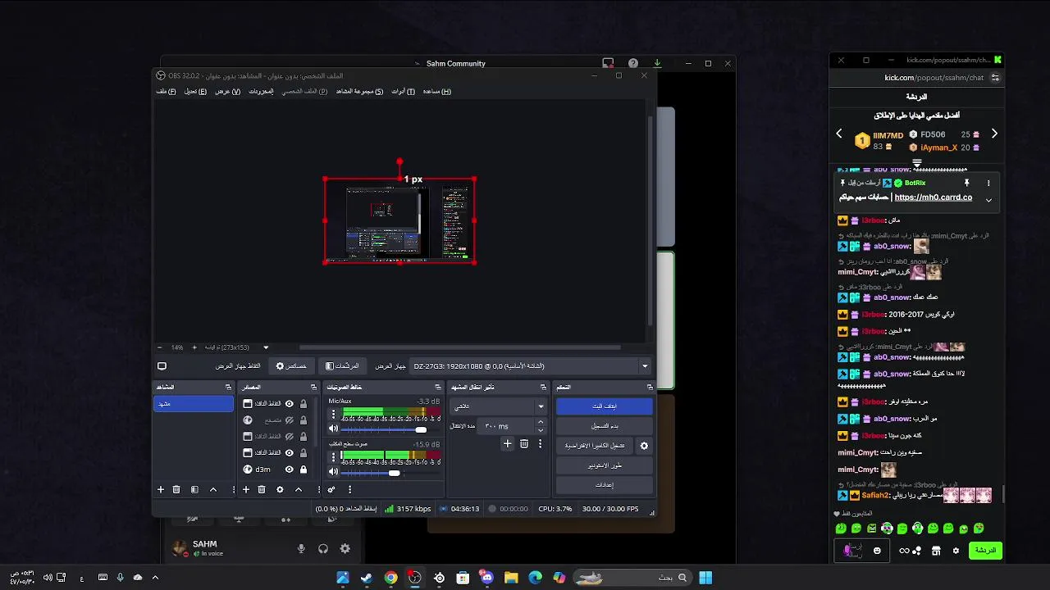Image resolution: width=1050 pixels, height=590 pixels.
Task: Click the Kick channel points dots icon
Action: click(x=916, y=551)
